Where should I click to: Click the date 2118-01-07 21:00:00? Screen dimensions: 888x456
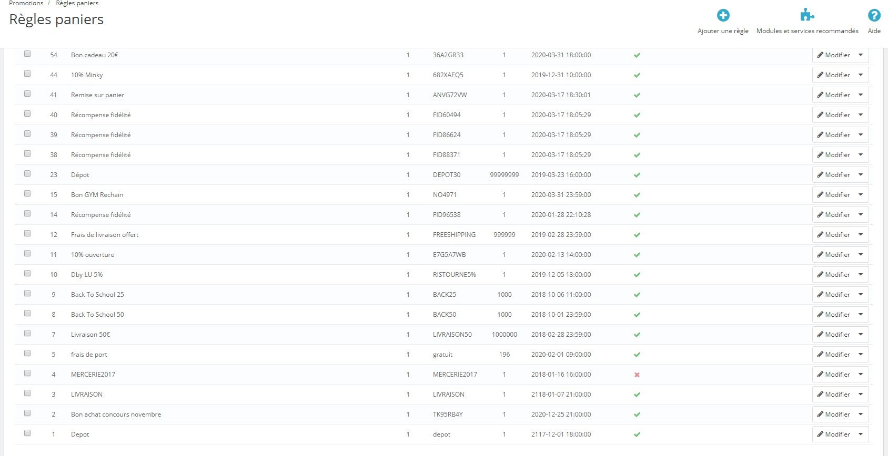pos(561,395)
